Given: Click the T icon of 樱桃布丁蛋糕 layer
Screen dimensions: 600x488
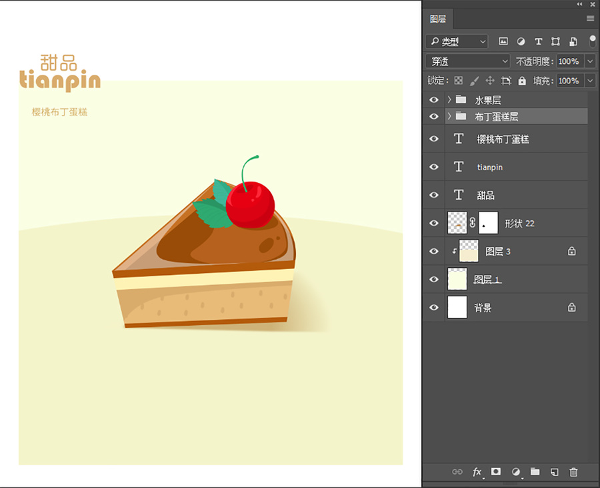Looking at the screenshot, I should 459,139.
